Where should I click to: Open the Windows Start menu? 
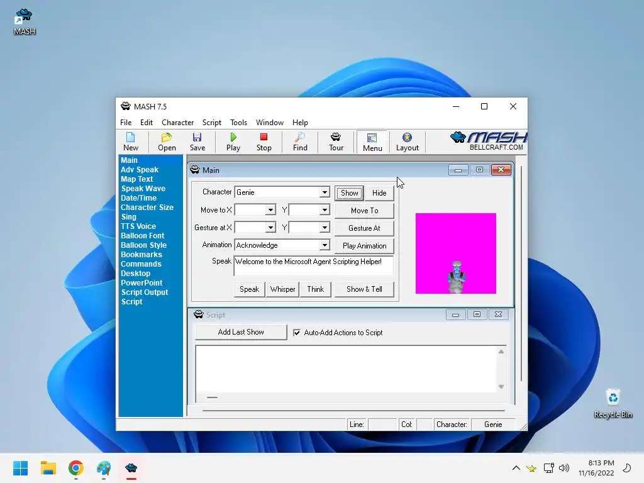click(20, 468)
